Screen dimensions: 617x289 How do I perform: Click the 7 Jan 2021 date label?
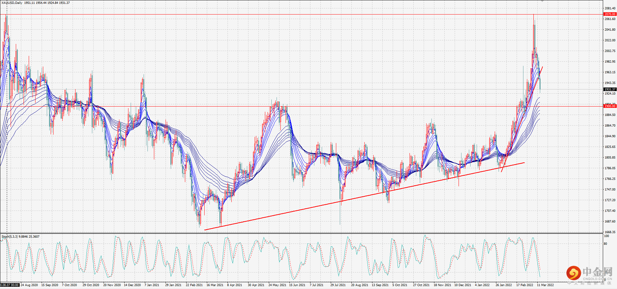(x=152, y=285)
